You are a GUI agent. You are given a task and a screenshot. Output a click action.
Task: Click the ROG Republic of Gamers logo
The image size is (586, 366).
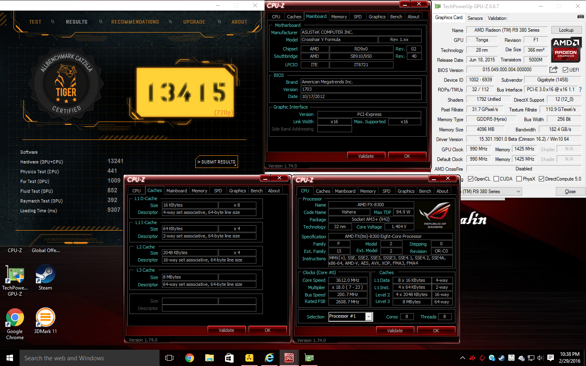(435, 215)
